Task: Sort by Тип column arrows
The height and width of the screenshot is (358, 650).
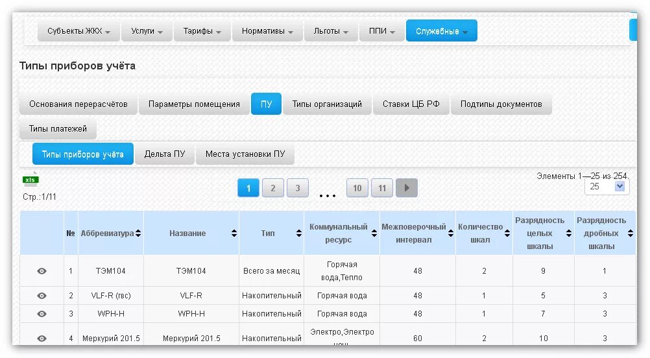Action: 299,233
